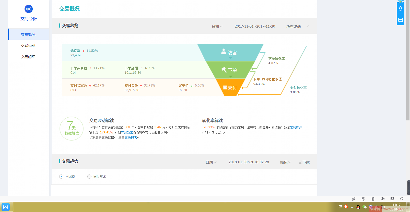Open 交易明细 in sidebar
Viewport: 410px width, 212px height.
click(28, 57)
